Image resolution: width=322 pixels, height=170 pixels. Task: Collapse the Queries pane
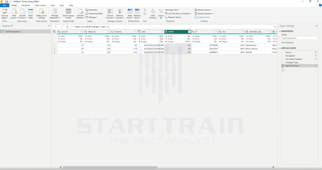pyautogui.click(x=49, y=26)
